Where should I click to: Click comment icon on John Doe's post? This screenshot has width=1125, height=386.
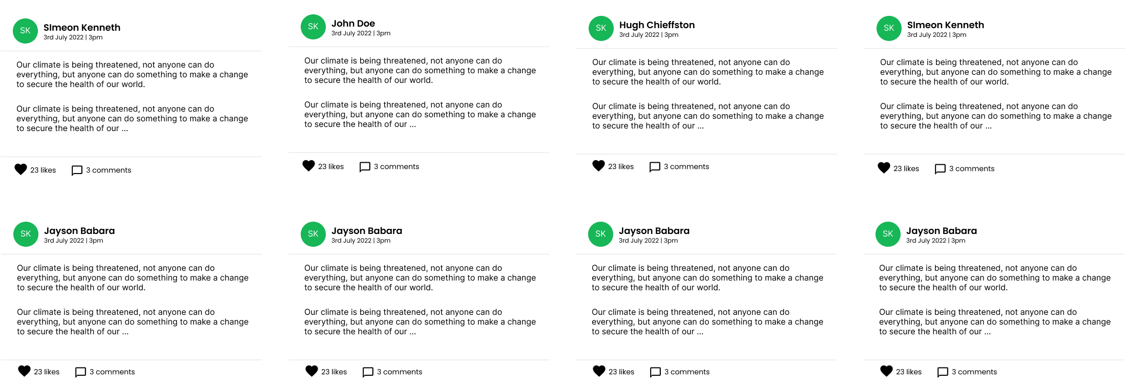(365, 167)
